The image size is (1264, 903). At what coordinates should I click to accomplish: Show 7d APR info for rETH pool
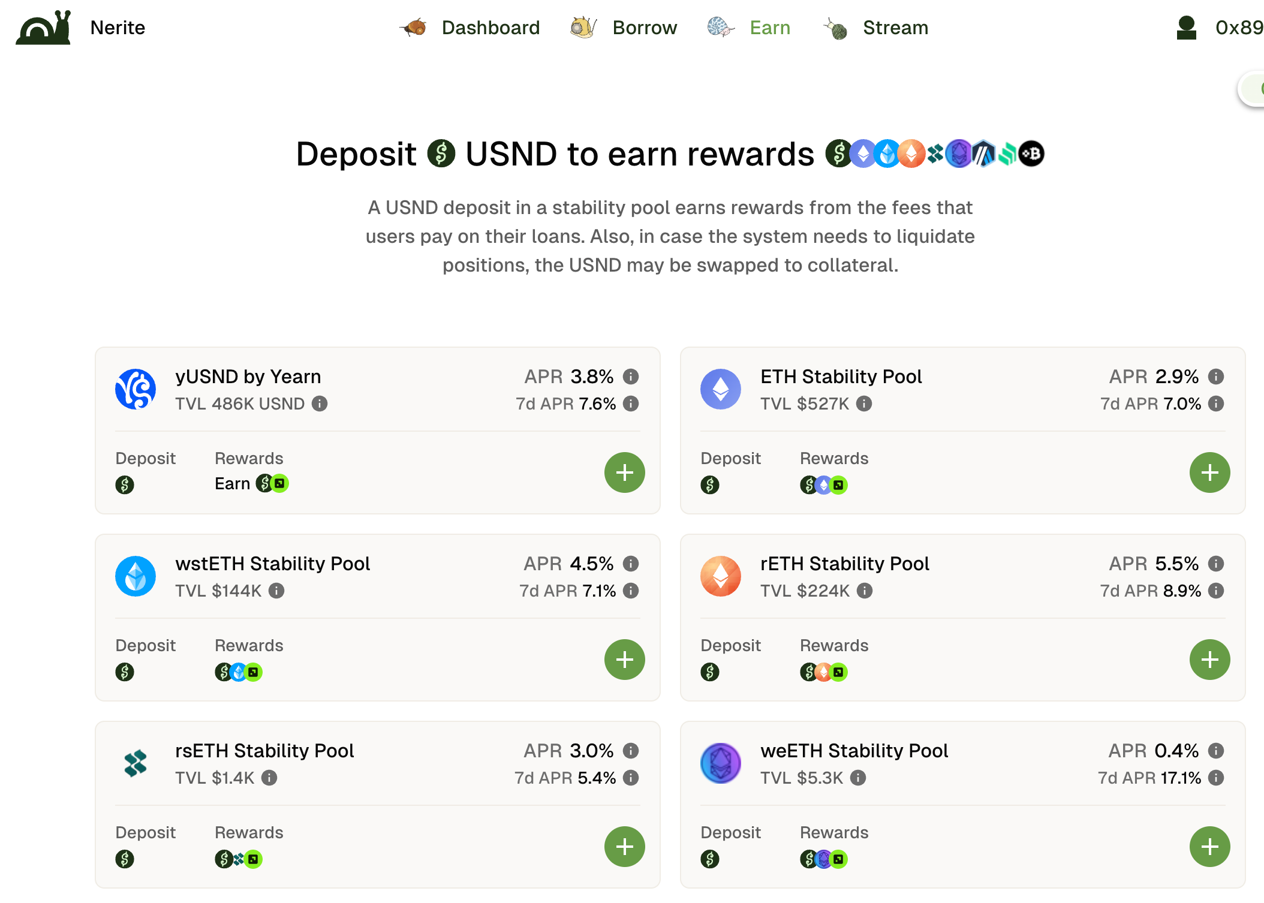coord(1216,591)
